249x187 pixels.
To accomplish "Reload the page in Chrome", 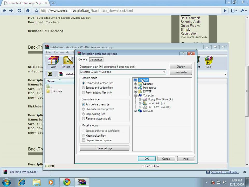I will [x=19, y=11].
